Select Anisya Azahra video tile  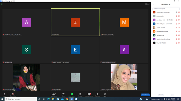point(76,77)
